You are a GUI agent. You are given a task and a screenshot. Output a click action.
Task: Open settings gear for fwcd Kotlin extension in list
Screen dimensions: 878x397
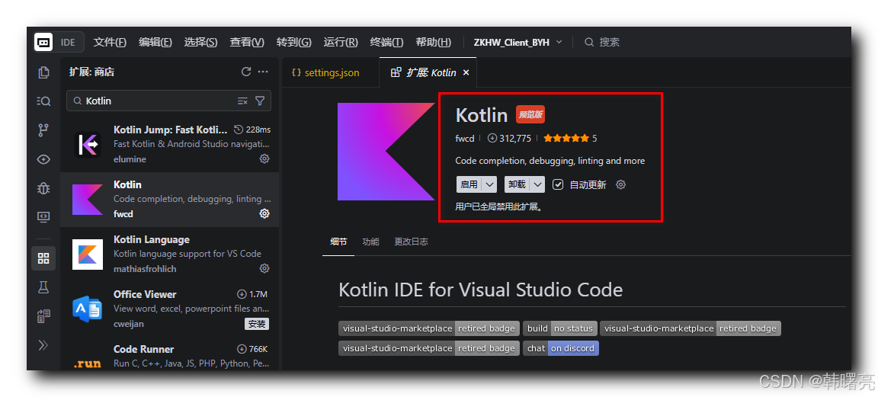tap(264, 214)
